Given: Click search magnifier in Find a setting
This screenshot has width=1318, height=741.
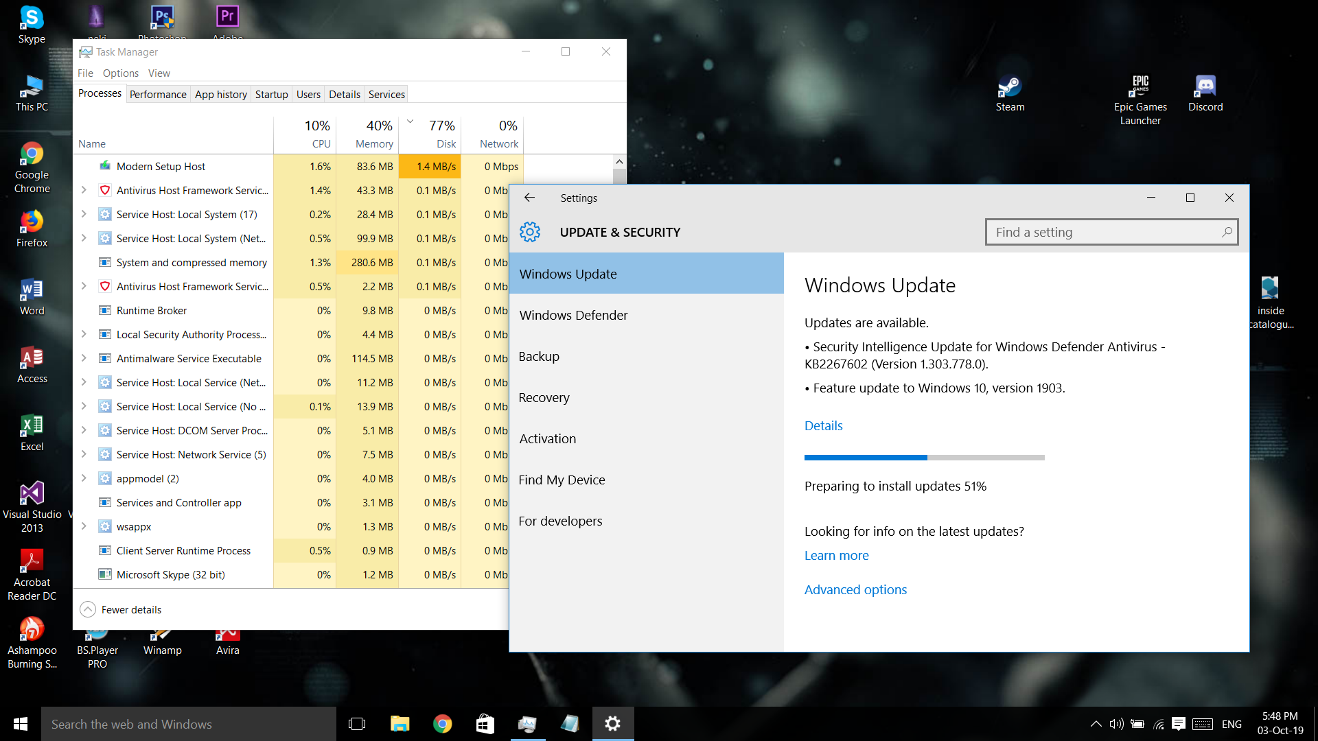Looking at the screenshot, I should 1227,232.
